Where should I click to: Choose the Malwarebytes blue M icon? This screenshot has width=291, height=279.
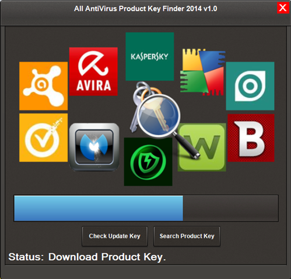pos(94,147)
